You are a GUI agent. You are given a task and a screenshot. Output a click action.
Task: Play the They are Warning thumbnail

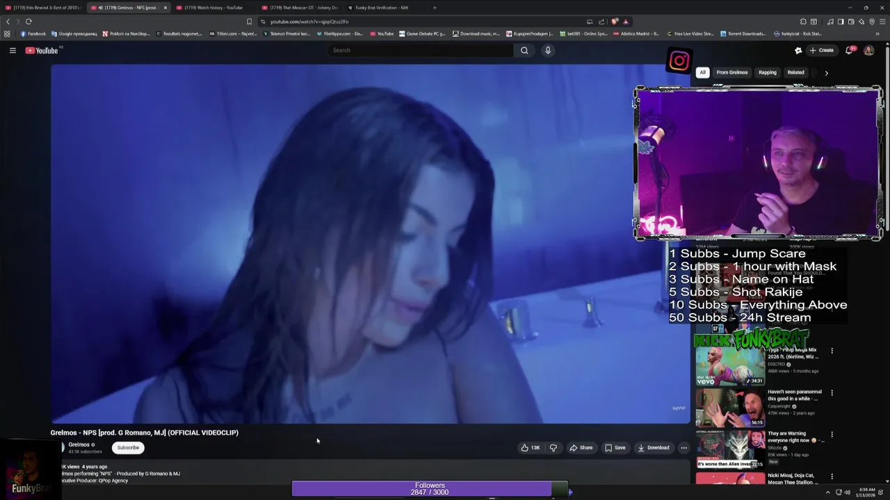click(729, 449)
